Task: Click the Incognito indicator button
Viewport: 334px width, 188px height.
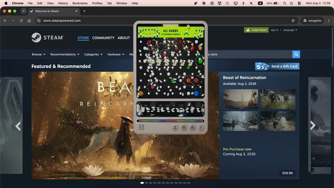Action: [312, 21]
